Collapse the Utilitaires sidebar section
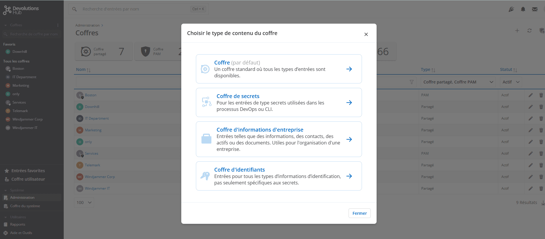545x239 pixels. [6, 217]
